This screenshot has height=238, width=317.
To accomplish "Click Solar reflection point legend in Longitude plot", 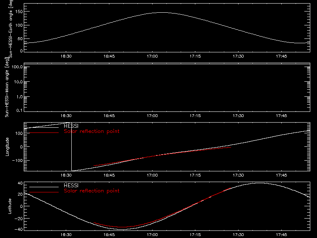I will [92, 131].
